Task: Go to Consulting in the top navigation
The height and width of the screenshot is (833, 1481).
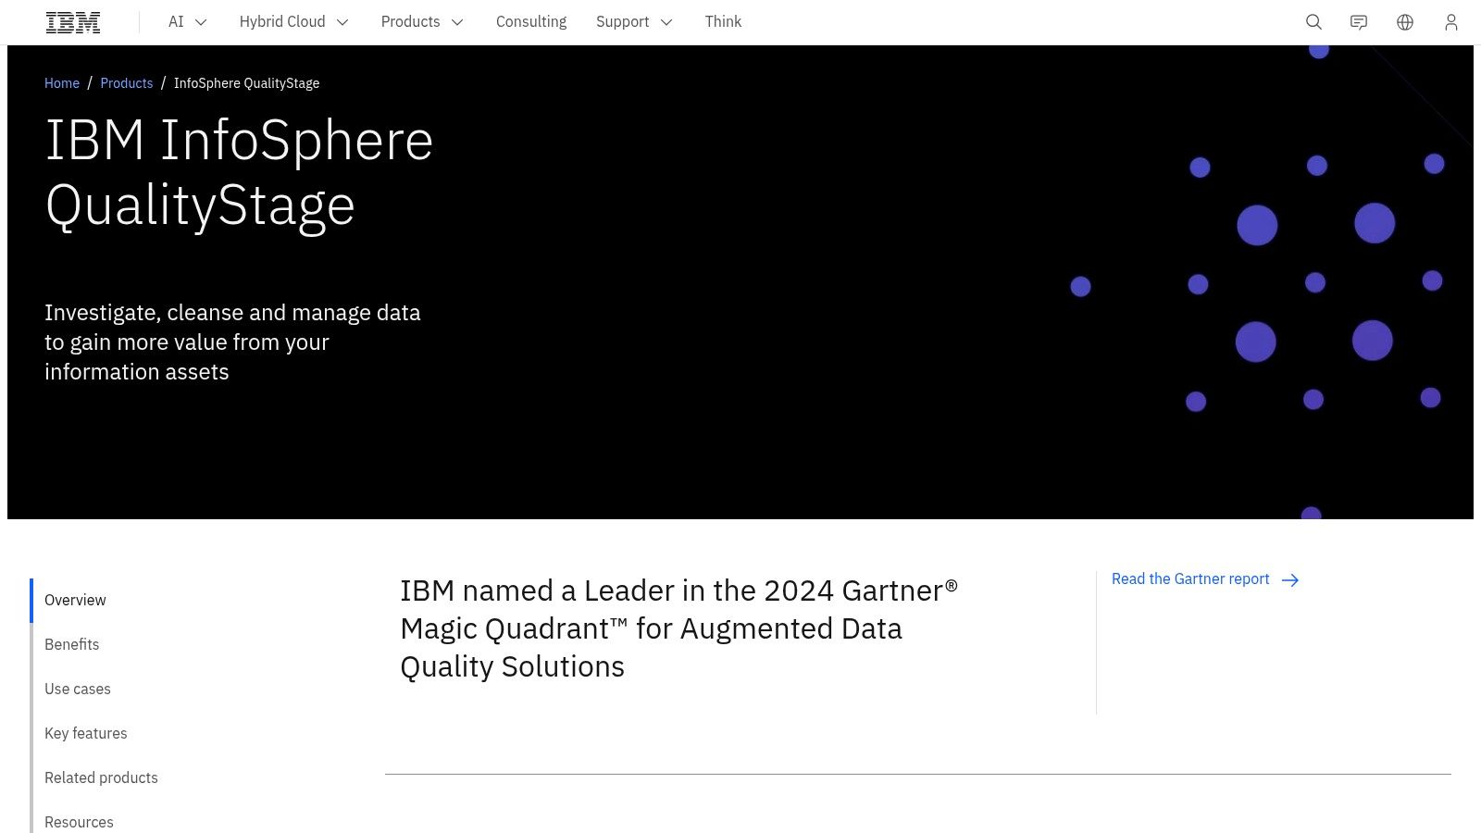Action: click(x=531, y=22)
